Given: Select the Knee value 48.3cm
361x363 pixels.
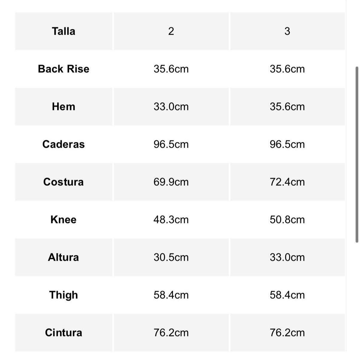Looking at the screenshot, I should point(171,219).
